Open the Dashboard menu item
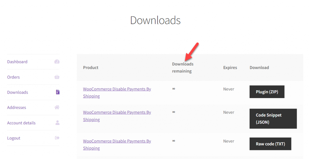309x159 pixels. coord(17,62)
